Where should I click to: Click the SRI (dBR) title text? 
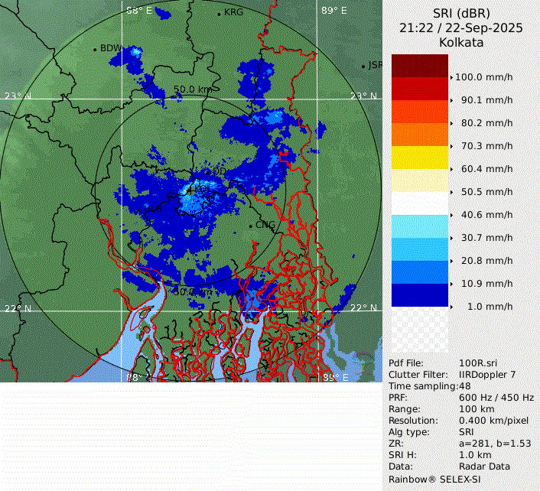(x=460, y=13)
